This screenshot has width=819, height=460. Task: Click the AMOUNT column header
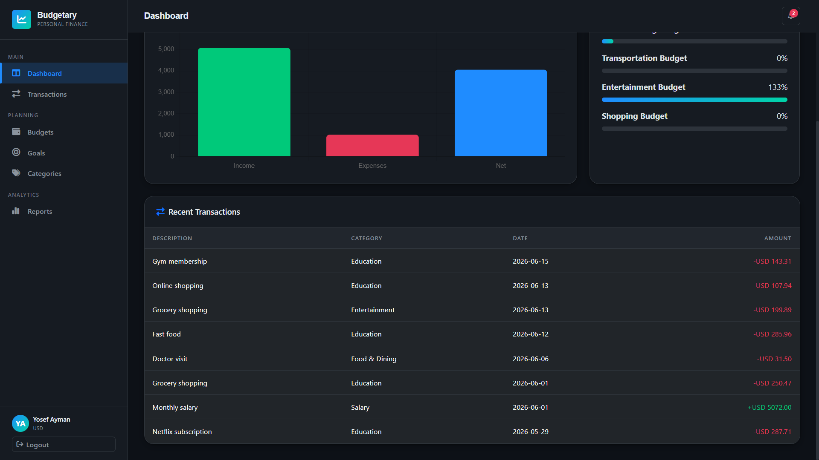pos(778,239)
